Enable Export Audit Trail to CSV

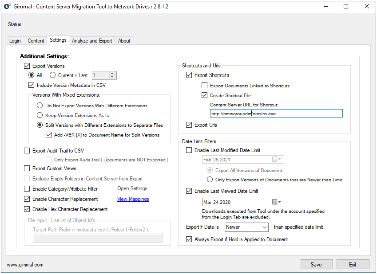click(27, 151)
